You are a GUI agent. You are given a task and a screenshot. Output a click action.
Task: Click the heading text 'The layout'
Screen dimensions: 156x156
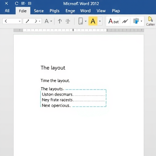click(x=53, y=68)
